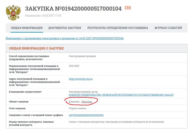Go to the Журнал событий tab
This screenshot has width=192, height=130.
click(168, 28)
